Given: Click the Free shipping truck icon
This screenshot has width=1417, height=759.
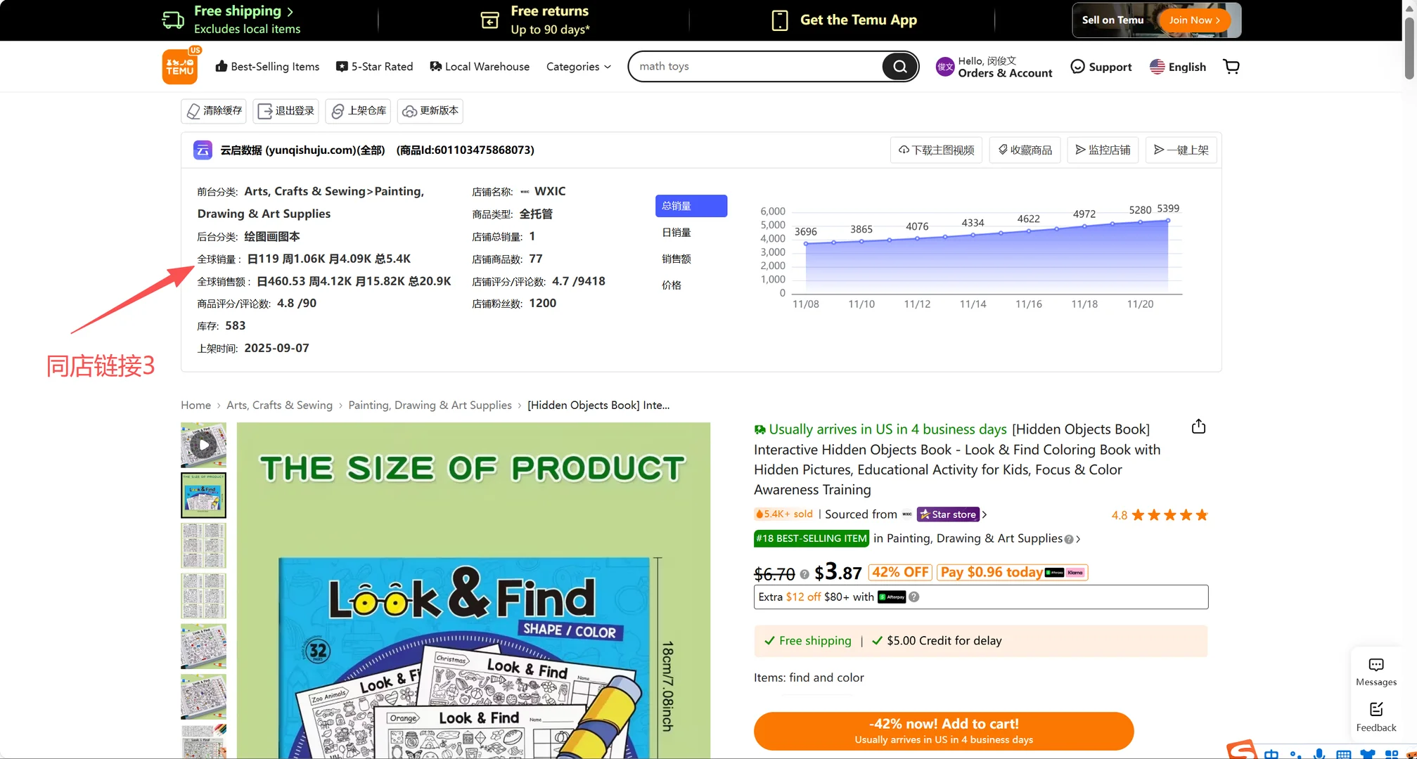Looking at the screenshot, I should [173, 20].
